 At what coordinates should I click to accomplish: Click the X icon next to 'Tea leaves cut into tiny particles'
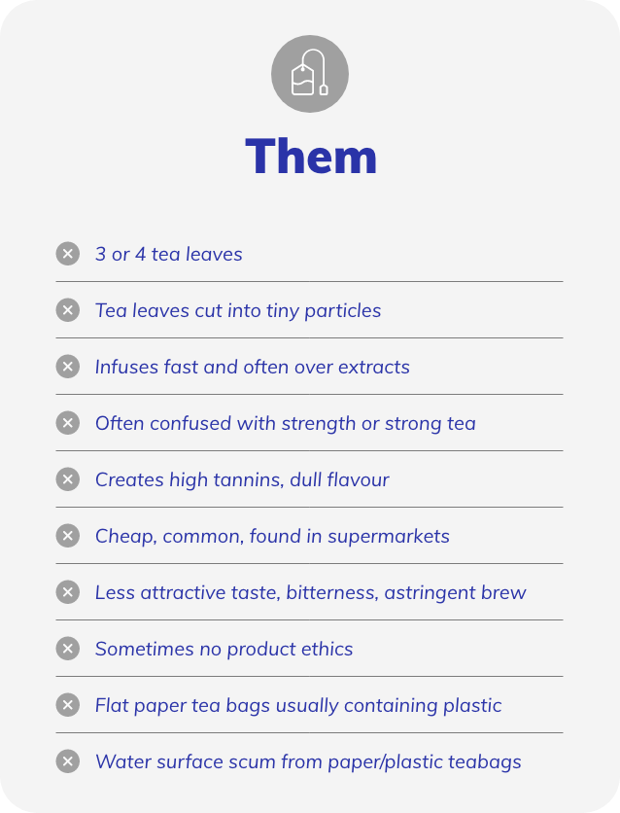click(x=67, y=310)
